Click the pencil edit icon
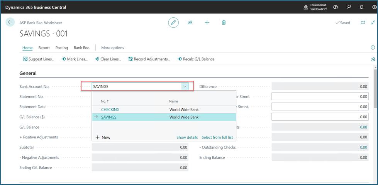This screenshot has width=378, height=185. click(x=173, y=23)
